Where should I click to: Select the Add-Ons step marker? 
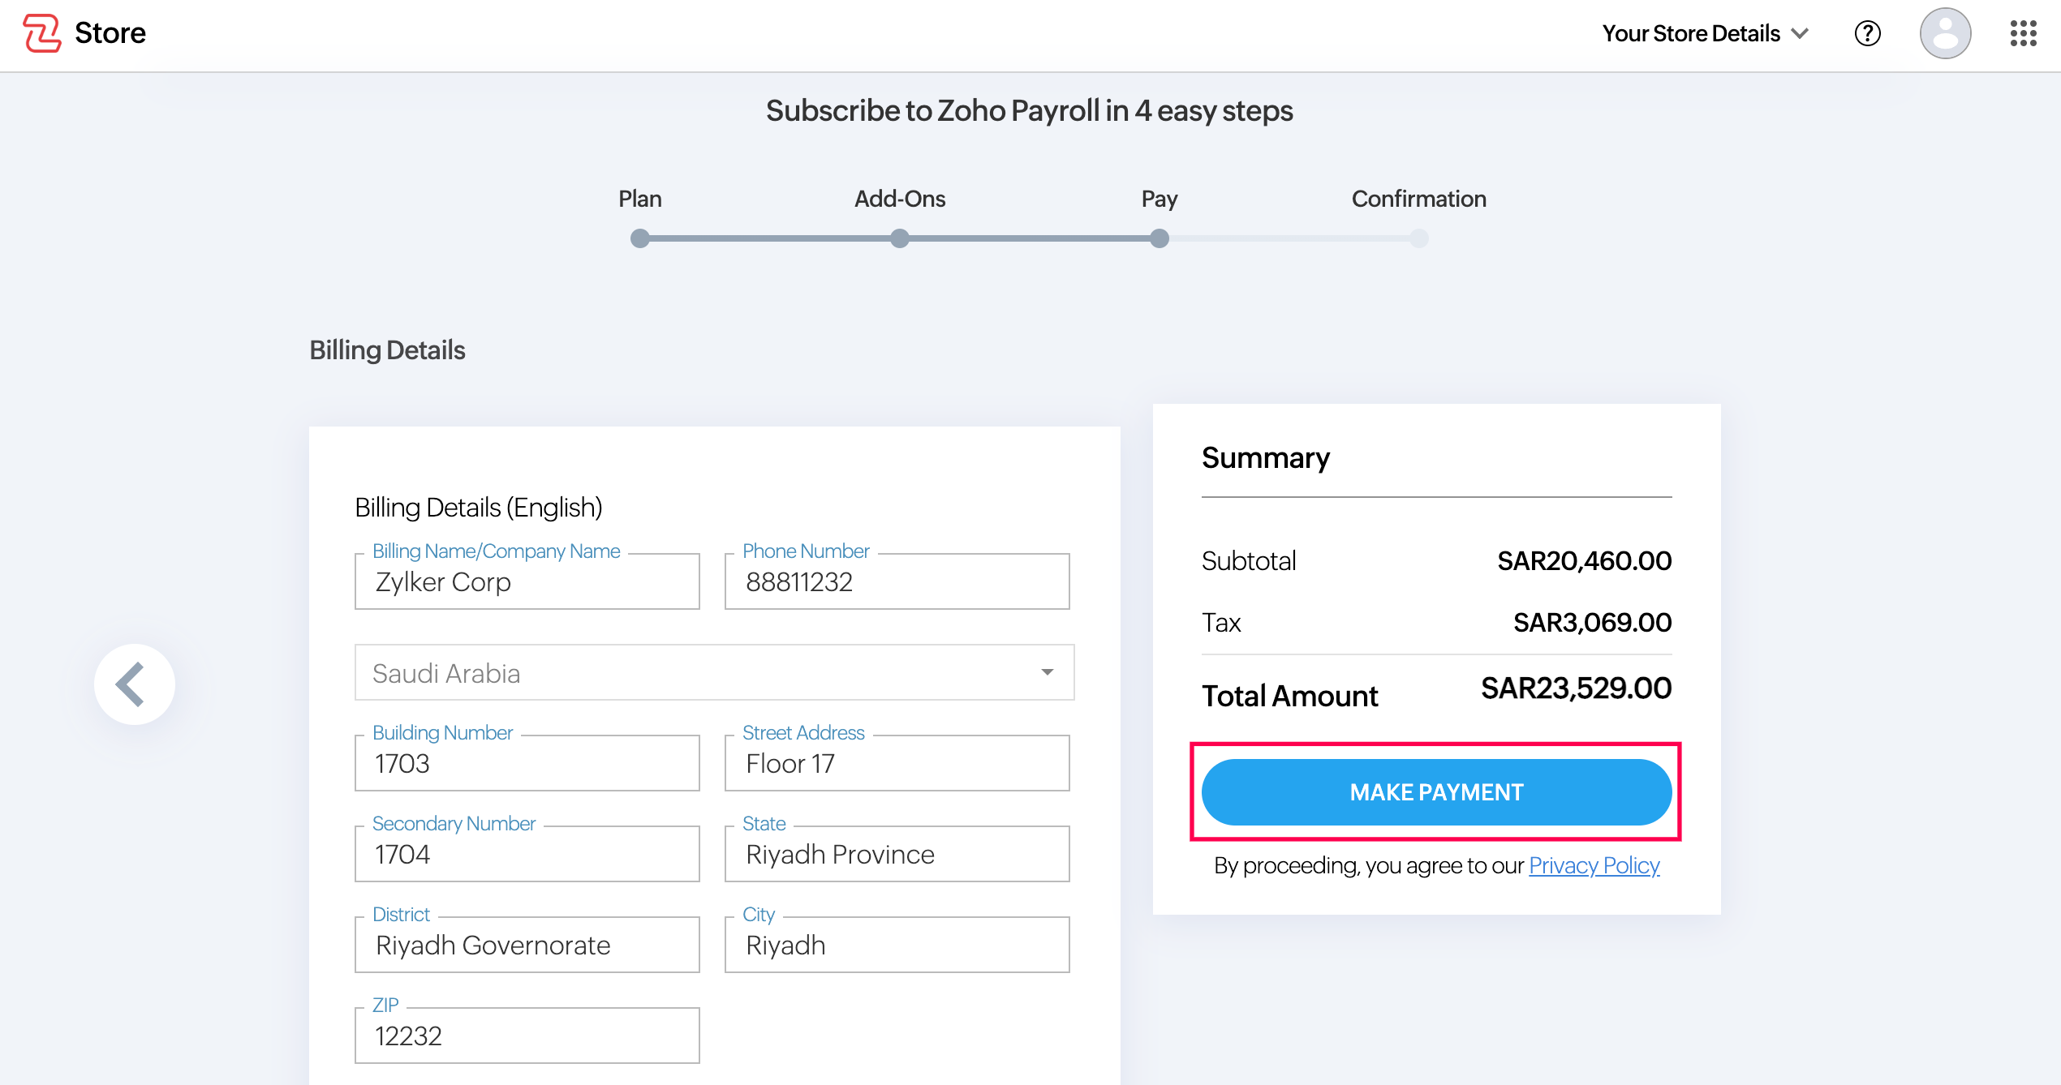[x=899, y=238]
